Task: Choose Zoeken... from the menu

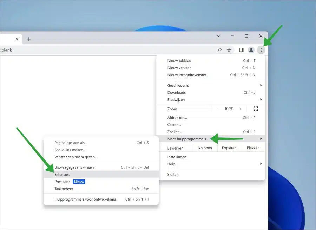Action: tap(211, 132)
